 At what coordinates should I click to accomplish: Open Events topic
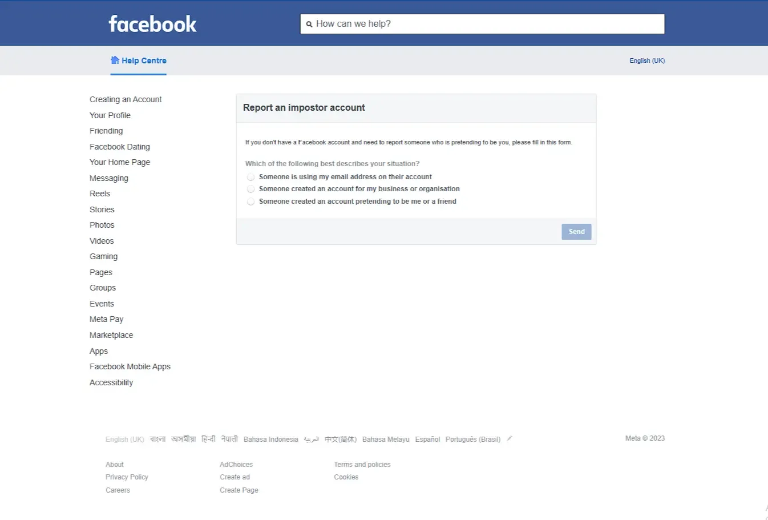tap(102, 304)
